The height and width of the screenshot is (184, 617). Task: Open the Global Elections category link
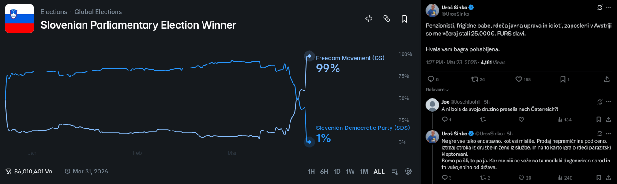98,12
